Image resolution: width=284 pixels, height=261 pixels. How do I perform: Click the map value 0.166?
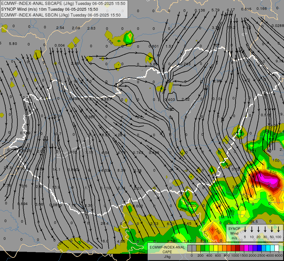[262, 8]
